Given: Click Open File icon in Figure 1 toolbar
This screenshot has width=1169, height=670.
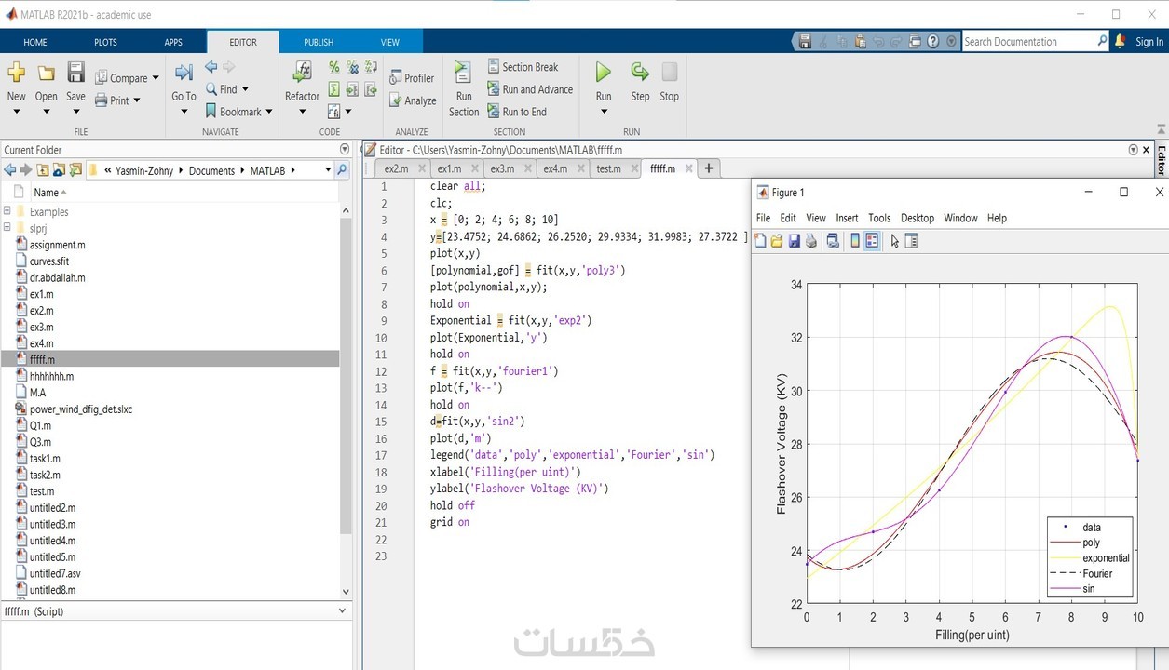Looking at the screenshot, I should (x=777, y=241).
